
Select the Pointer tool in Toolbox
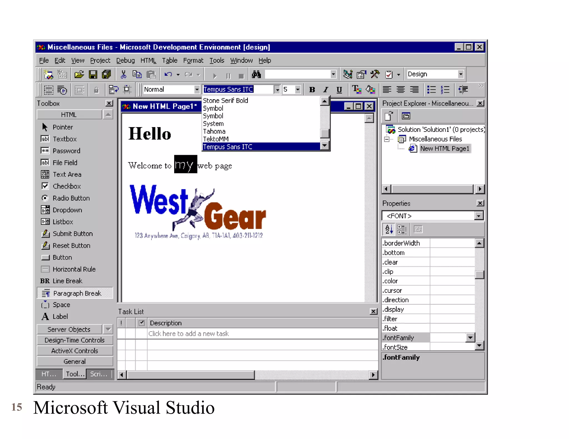pos(63,127)
